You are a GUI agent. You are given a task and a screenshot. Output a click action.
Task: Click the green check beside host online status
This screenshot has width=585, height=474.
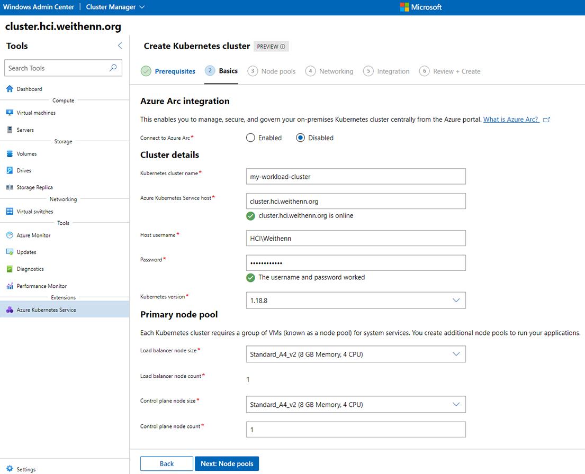click(x=251, y=215)
